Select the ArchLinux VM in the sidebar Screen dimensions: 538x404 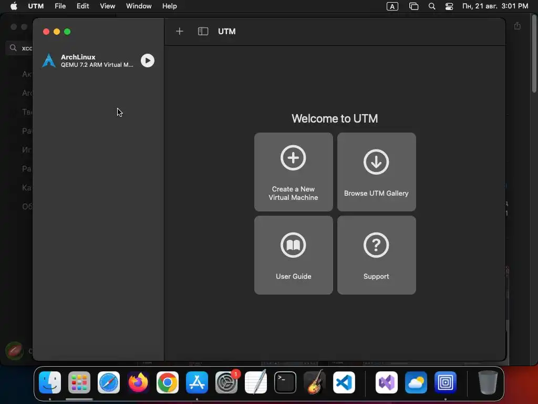coord(98,60)
